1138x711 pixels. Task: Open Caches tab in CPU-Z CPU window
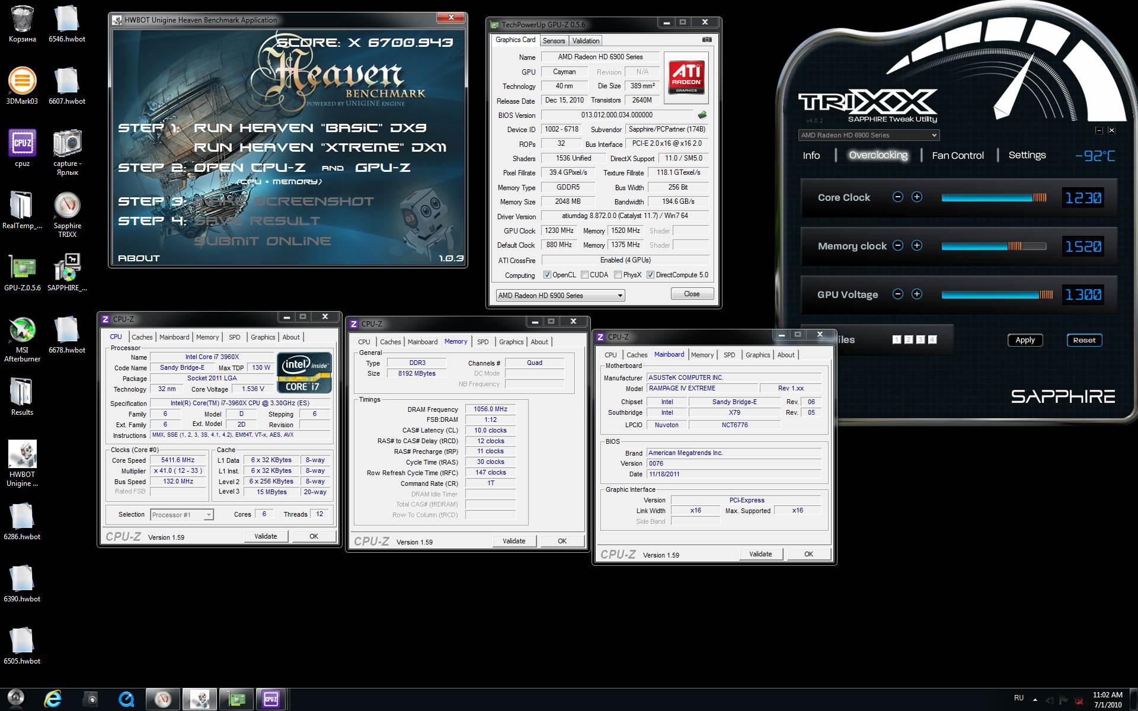pyautogui.click(x=142, y=337)
